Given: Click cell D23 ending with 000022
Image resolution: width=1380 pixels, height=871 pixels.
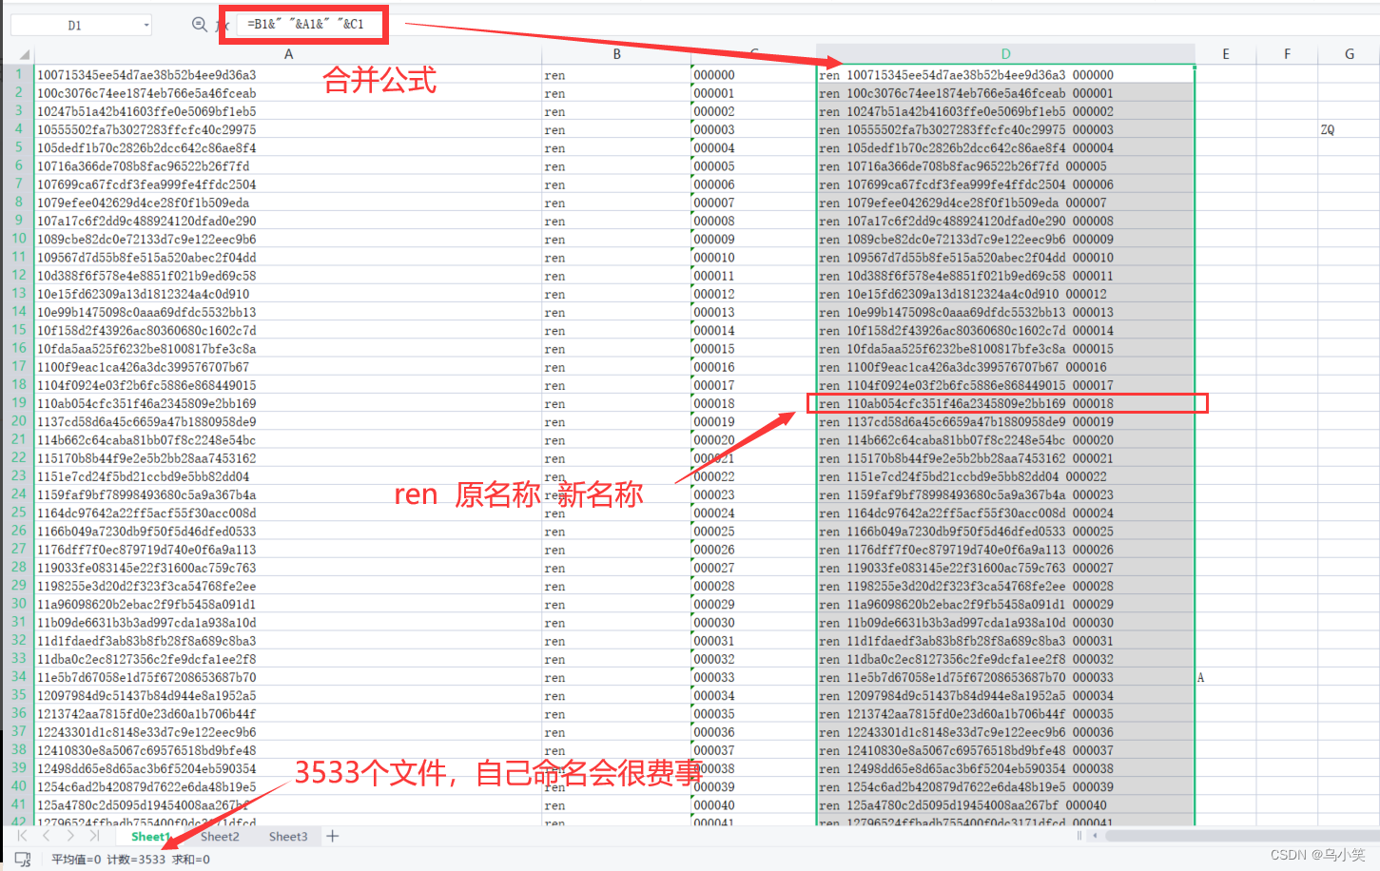Looking at the screenshot, I should point(1005,476).
